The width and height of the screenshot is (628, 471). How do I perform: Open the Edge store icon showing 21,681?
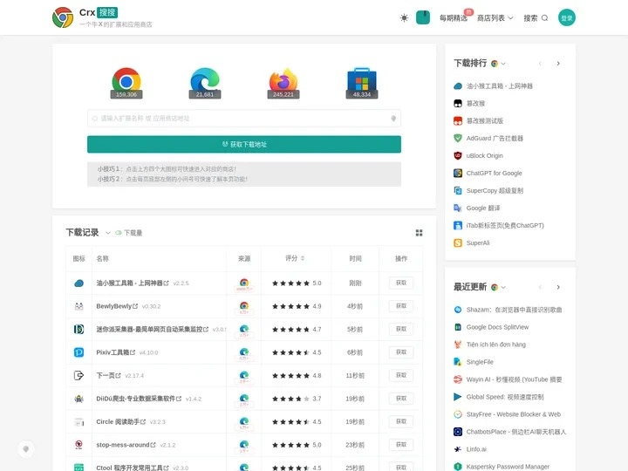pos(205,82)
